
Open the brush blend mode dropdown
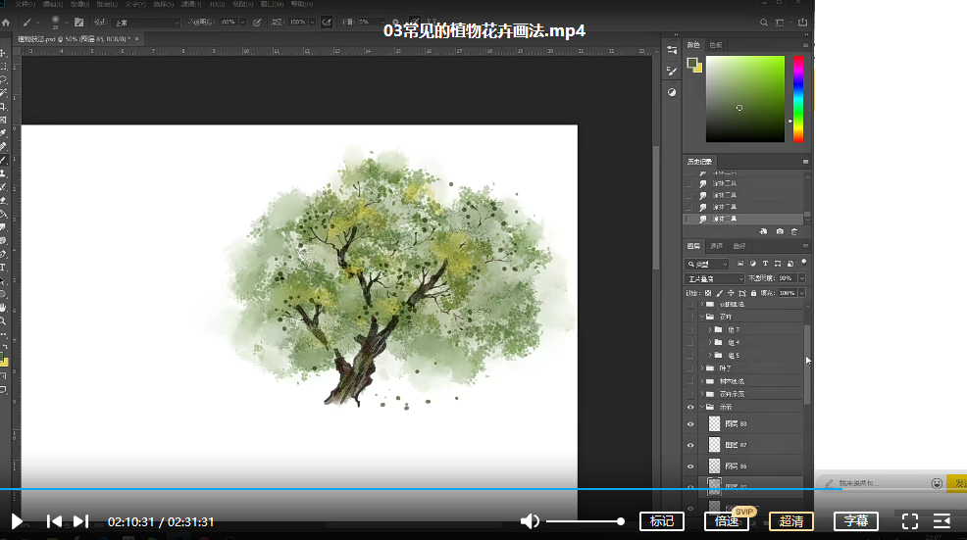click(147, 22)
